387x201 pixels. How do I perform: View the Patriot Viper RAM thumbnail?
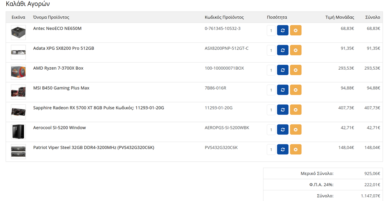click(x=18, y=152)
